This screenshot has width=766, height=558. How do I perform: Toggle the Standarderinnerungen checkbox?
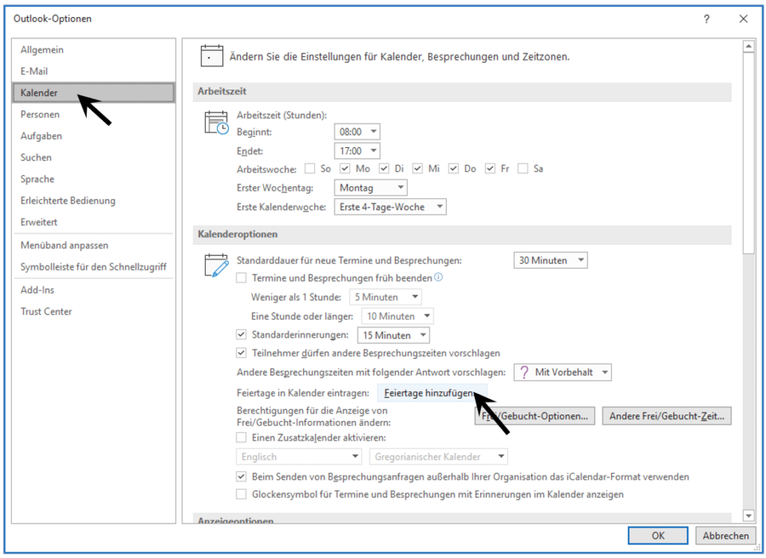tap(242, 334)
